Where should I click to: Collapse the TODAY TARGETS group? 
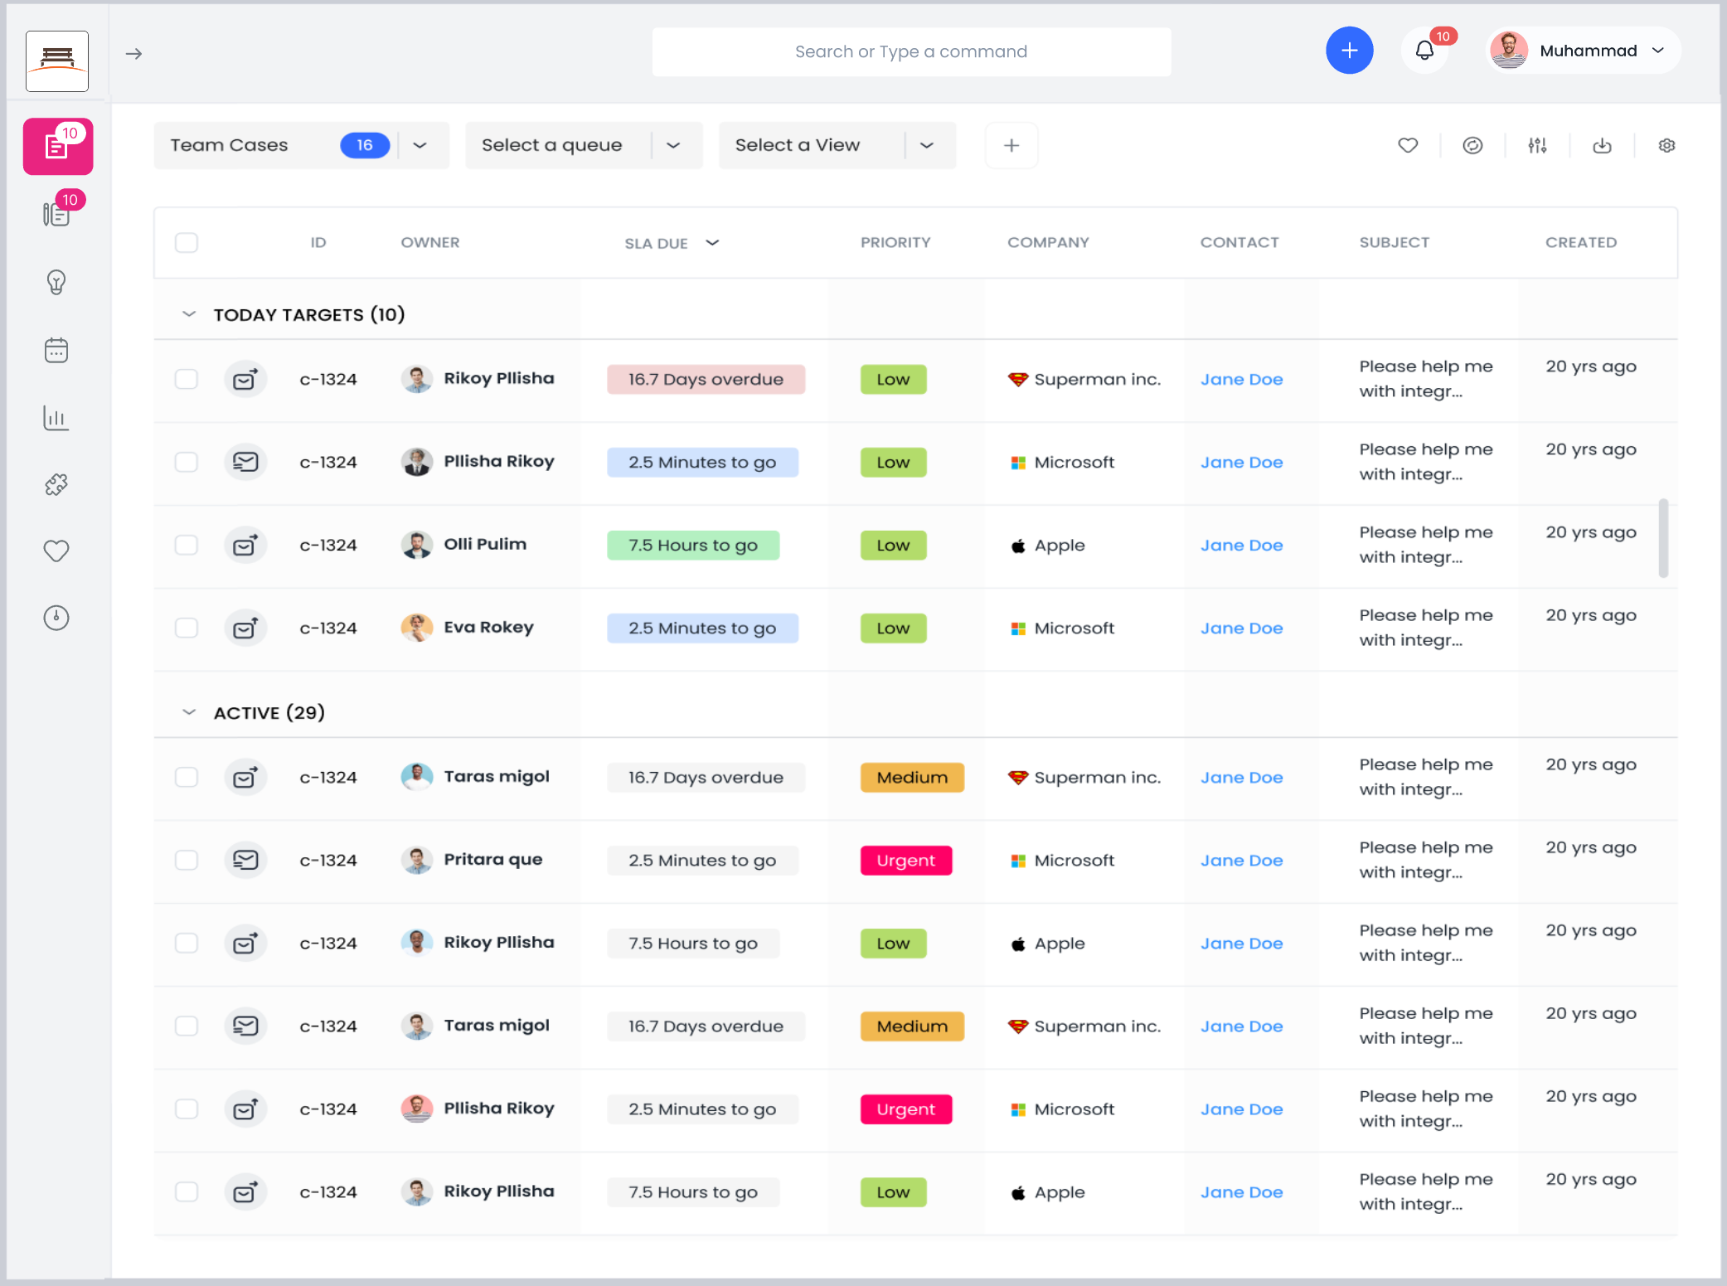[189, 314]
